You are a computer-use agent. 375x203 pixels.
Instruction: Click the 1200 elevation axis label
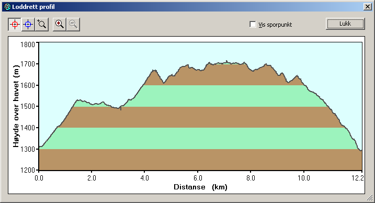click(x=28, y=170)
